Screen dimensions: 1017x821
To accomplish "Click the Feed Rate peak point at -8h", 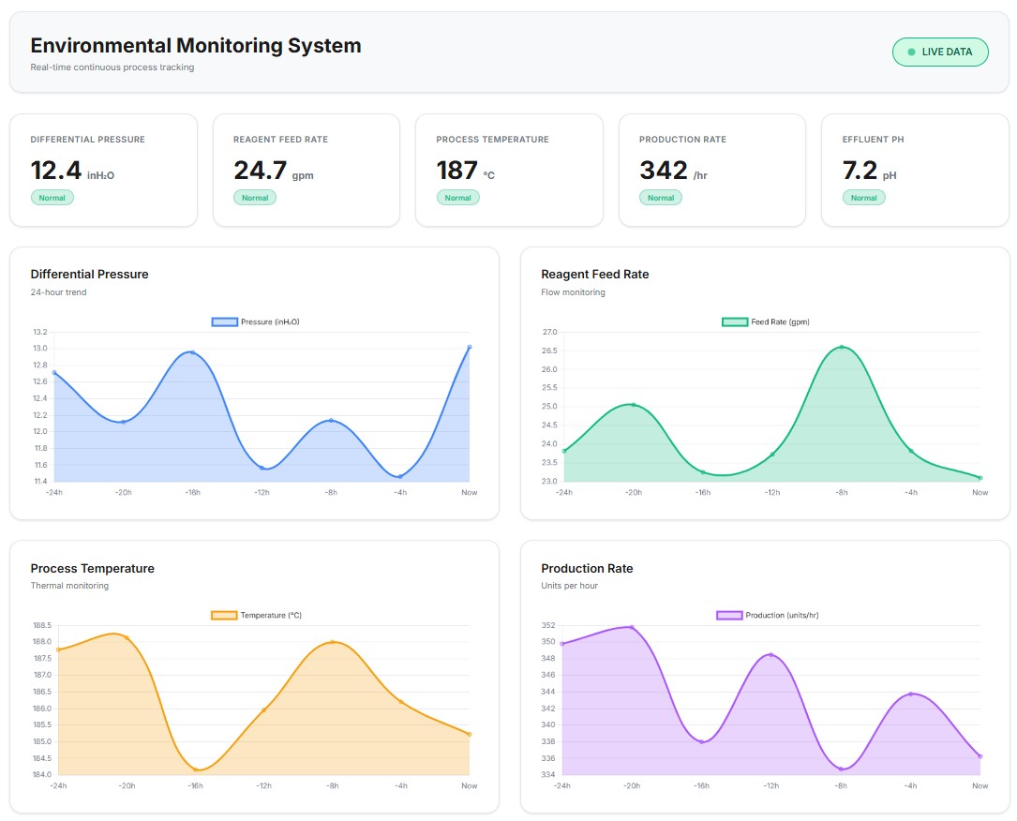I will 841,347.
